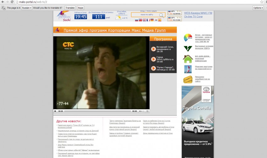Seek within the video progress bar

97,111
